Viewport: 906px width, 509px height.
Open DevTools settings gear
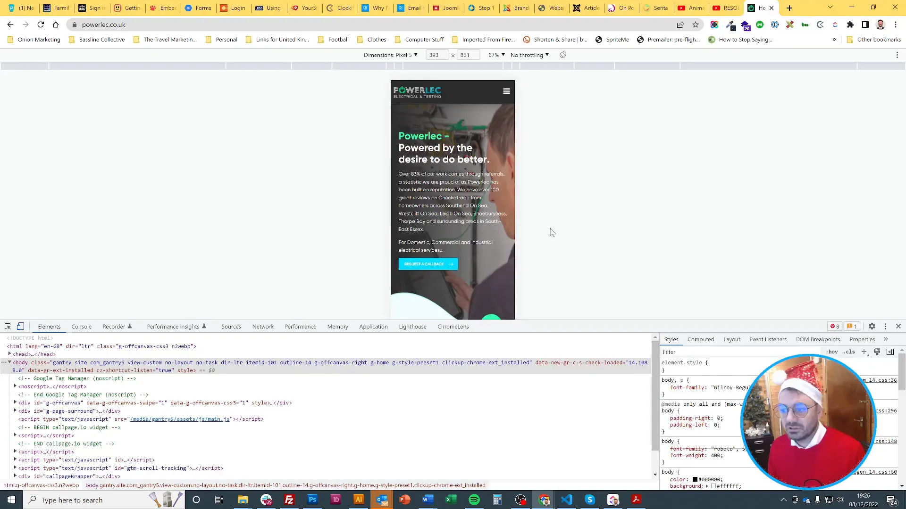(872, 326)
